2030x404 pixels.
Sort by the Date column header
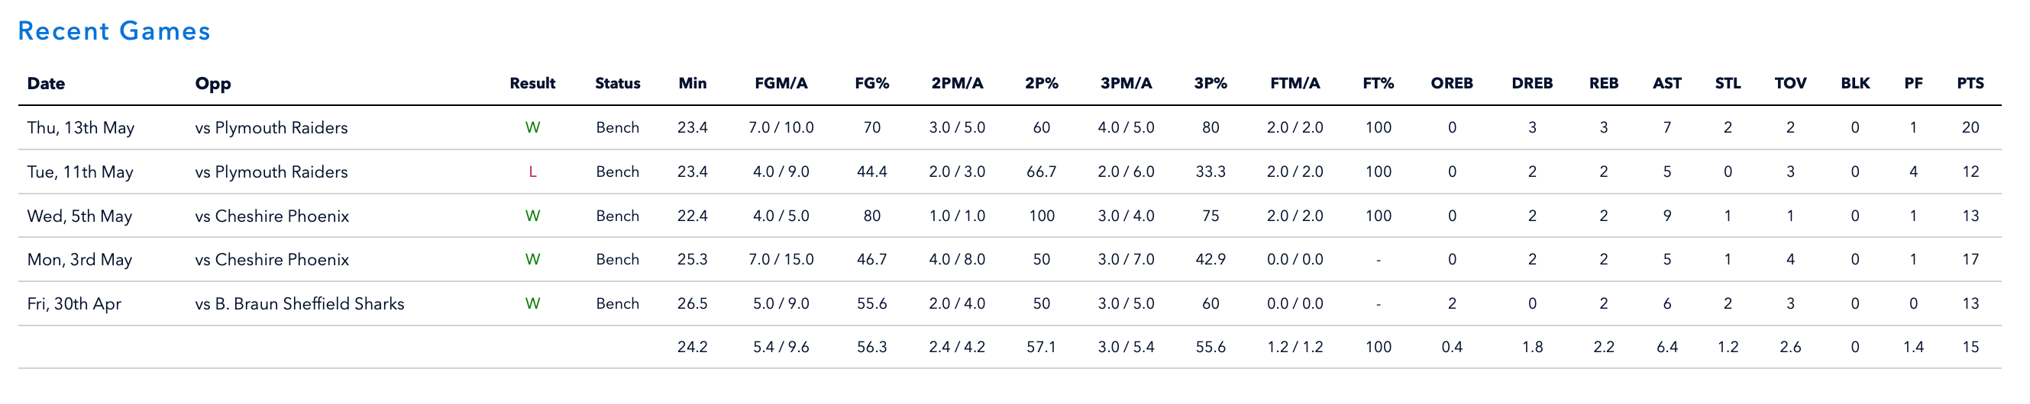point(46,83)
